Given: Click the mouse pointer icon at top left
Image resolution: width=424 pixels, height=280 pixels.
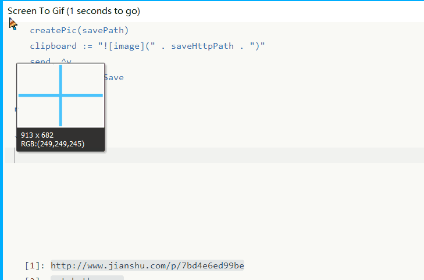Looking at the screenshot, I should pos(13,23).
